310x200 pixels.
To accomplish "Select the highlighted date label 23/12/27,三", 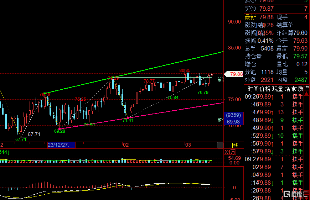I will pyautogui.click(x=61, y=145).
